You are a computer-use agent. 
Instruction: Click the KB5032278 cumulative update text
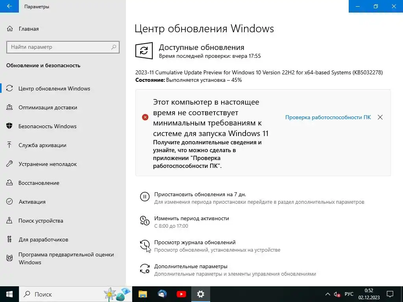(x=259, y=72)
